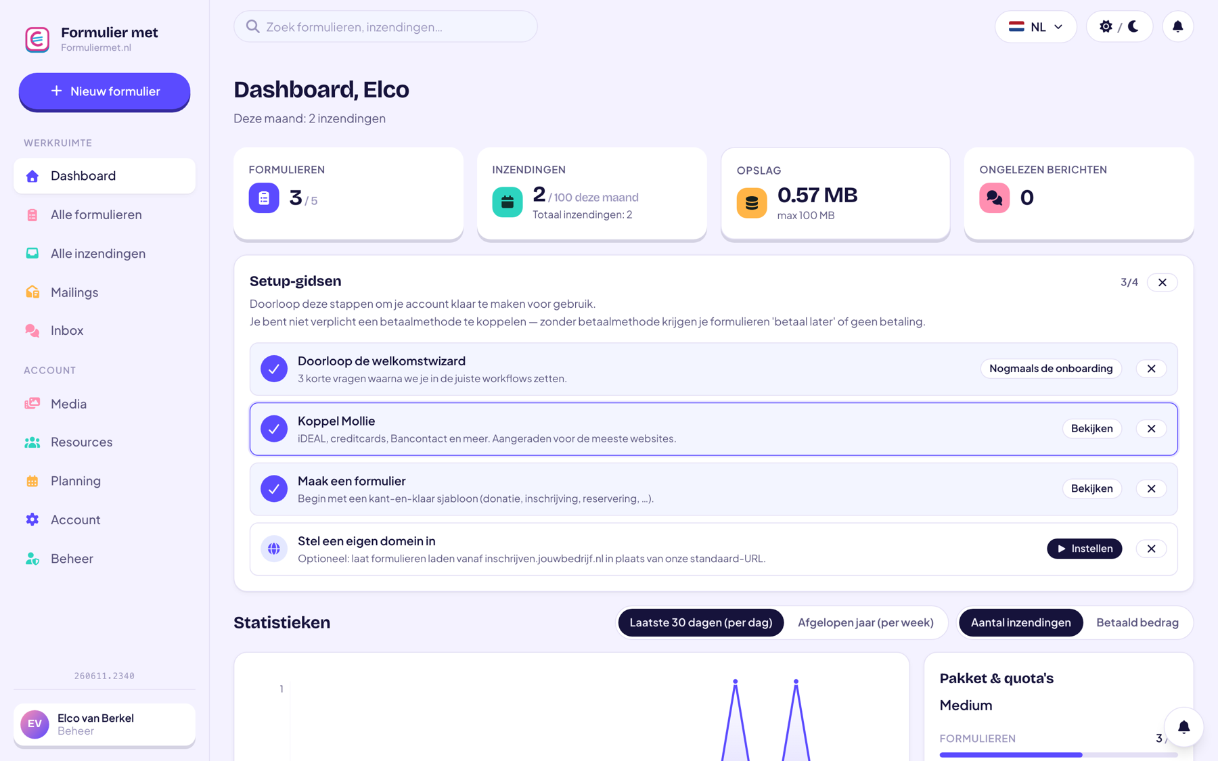1218x761 pixels.
Task: Click the Planning calendar icon
Action: (32, 481)
